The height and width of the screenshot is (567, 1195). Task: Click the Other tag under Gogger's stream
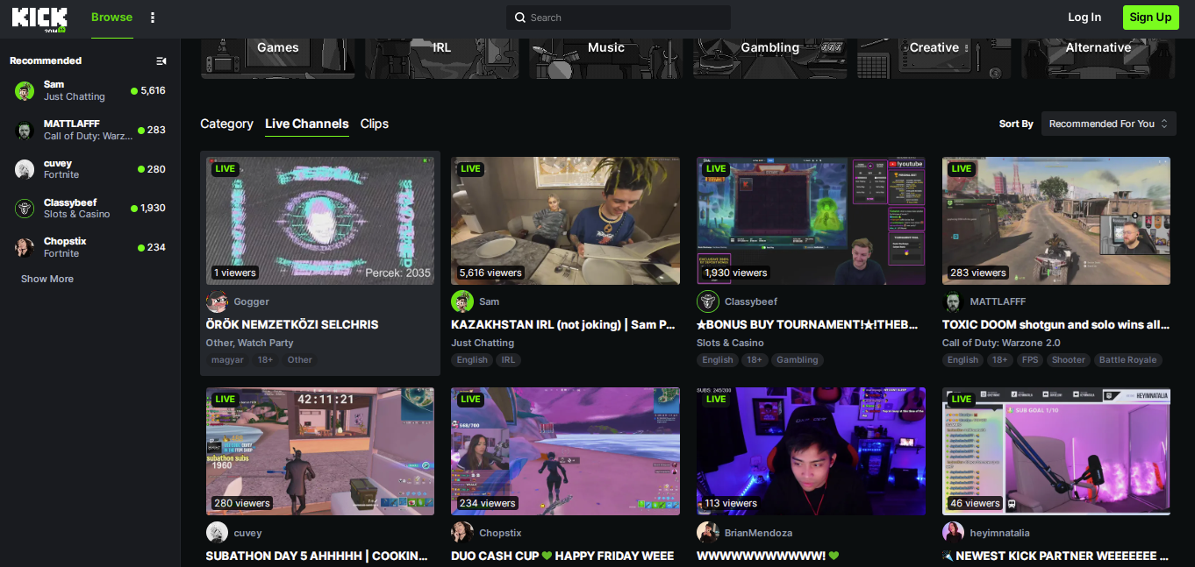[x=299, y=360]
